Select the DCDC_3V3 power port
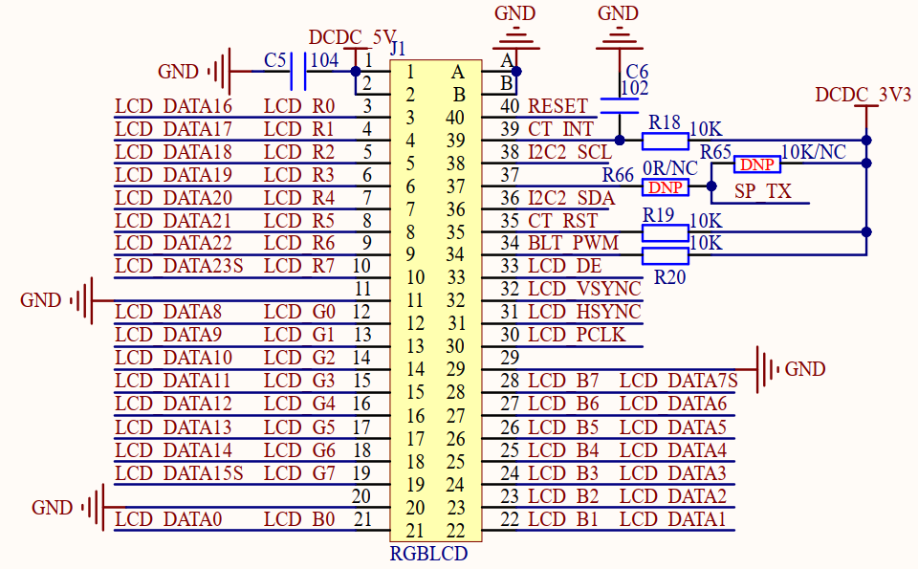The image size is (918, 569). click(863, 95)
